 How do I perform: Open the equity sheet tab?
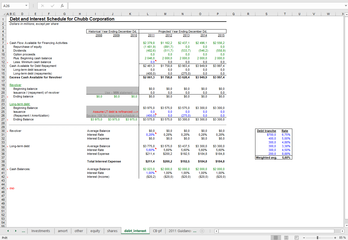[x=95, y=231]
